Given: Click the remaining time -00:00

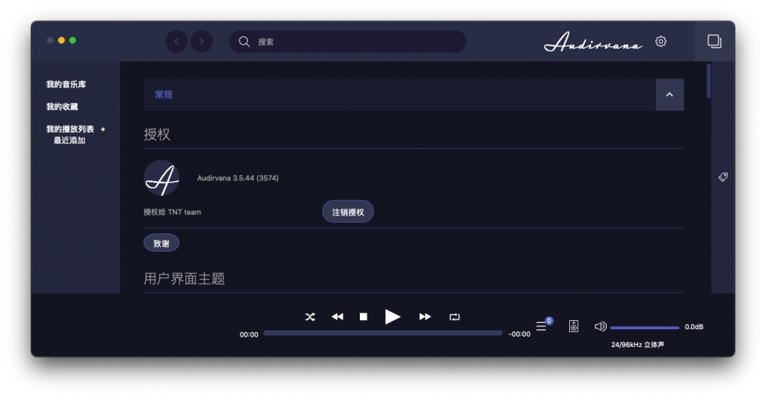Looking at the screenshot, I should [519, 334].
